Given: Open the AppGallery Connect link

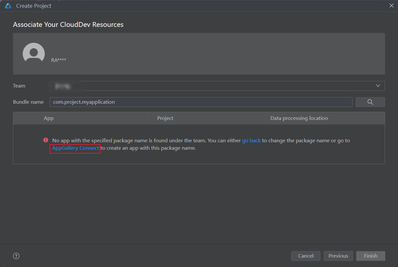Looking at the screenshot, I should pos(75,148).
